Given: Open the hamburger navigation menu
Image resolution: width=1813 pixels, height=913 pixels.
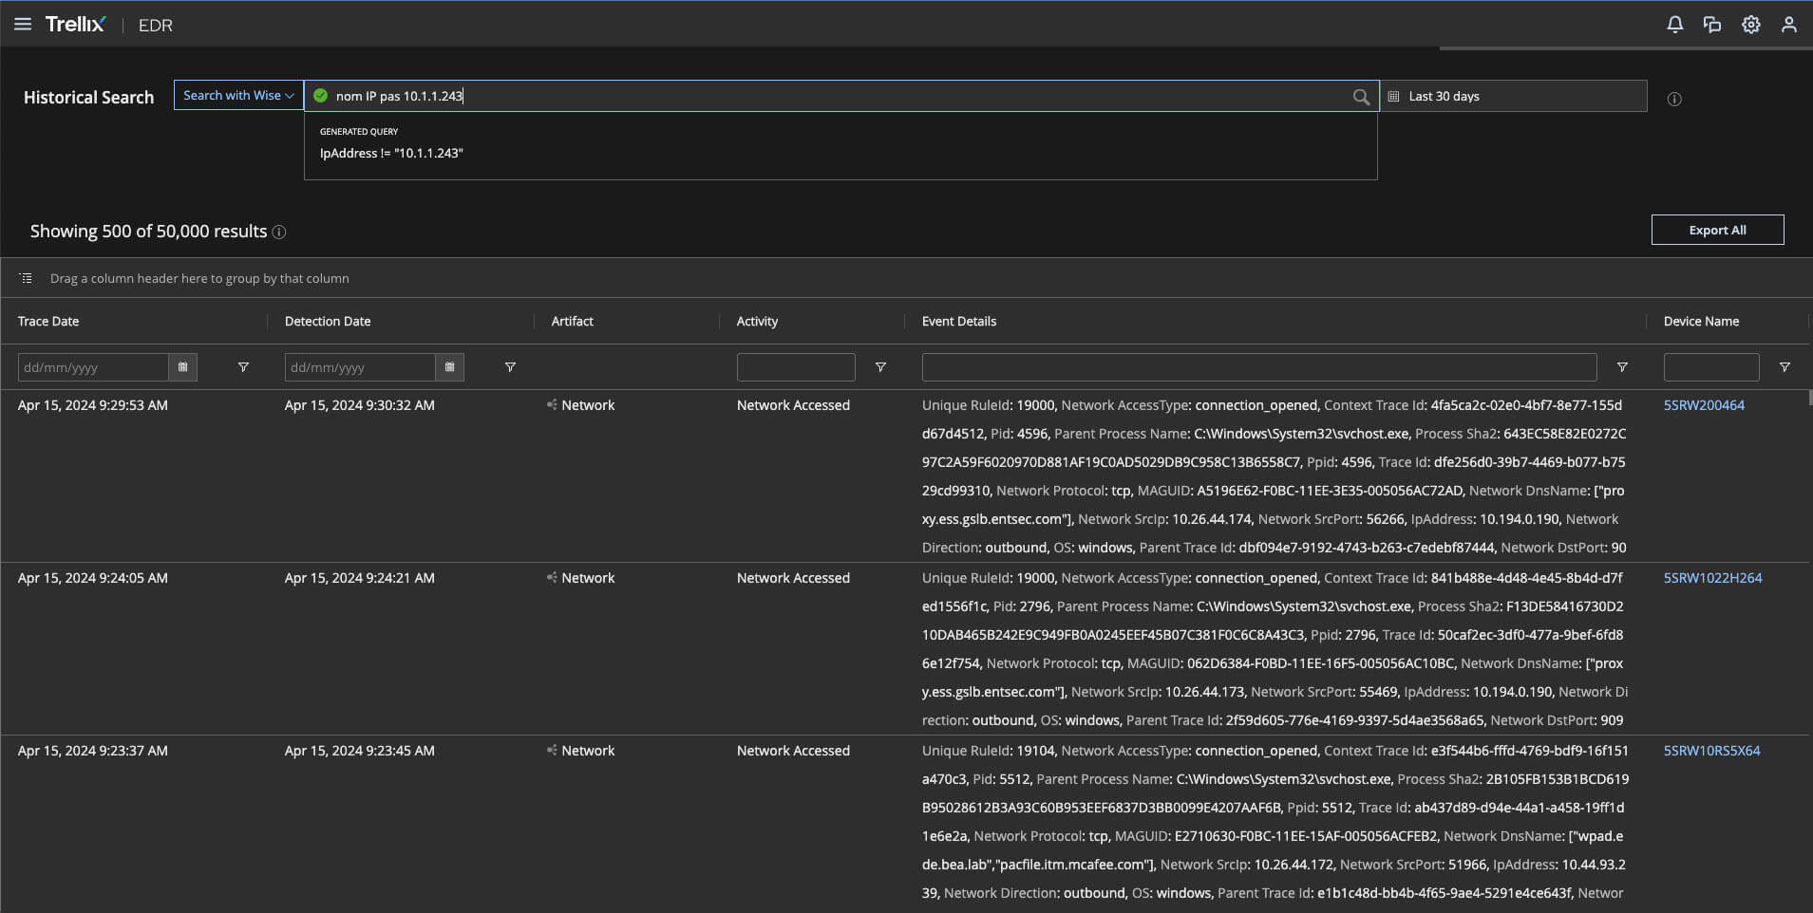Looking at the screenshot, I should click(x=23, y=24).
